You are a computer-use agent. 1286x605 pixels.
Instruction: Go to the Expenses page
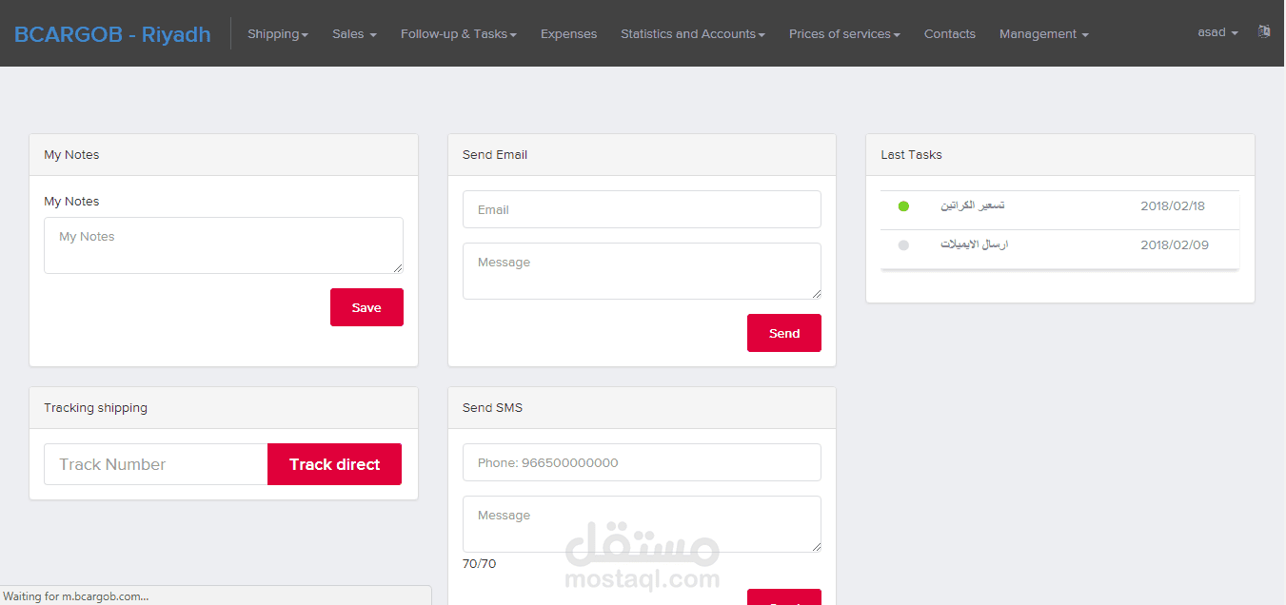point(568,33)
